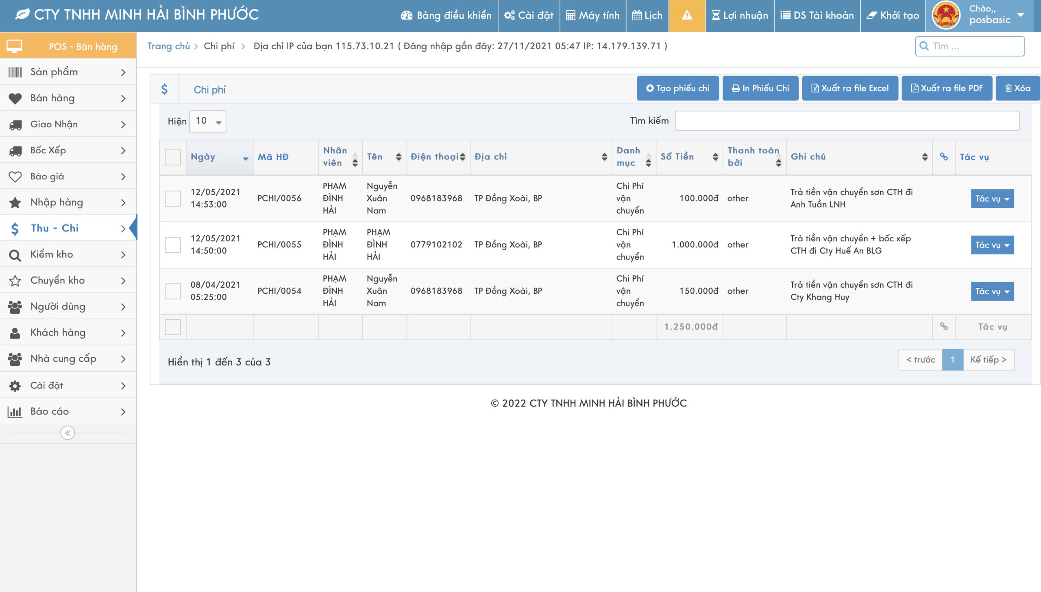
Task: Click the link chain icon in table header
Action: coord(944,157)
